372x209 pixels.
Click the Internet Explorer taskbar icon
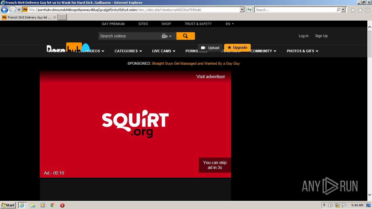coord(22,205)
